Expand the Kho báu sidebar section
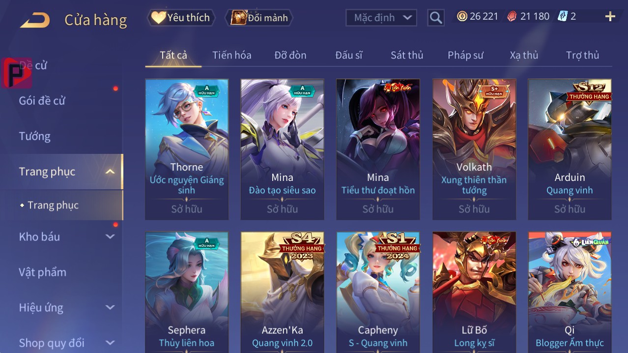 pyautogui.click(x=110, y=236)
